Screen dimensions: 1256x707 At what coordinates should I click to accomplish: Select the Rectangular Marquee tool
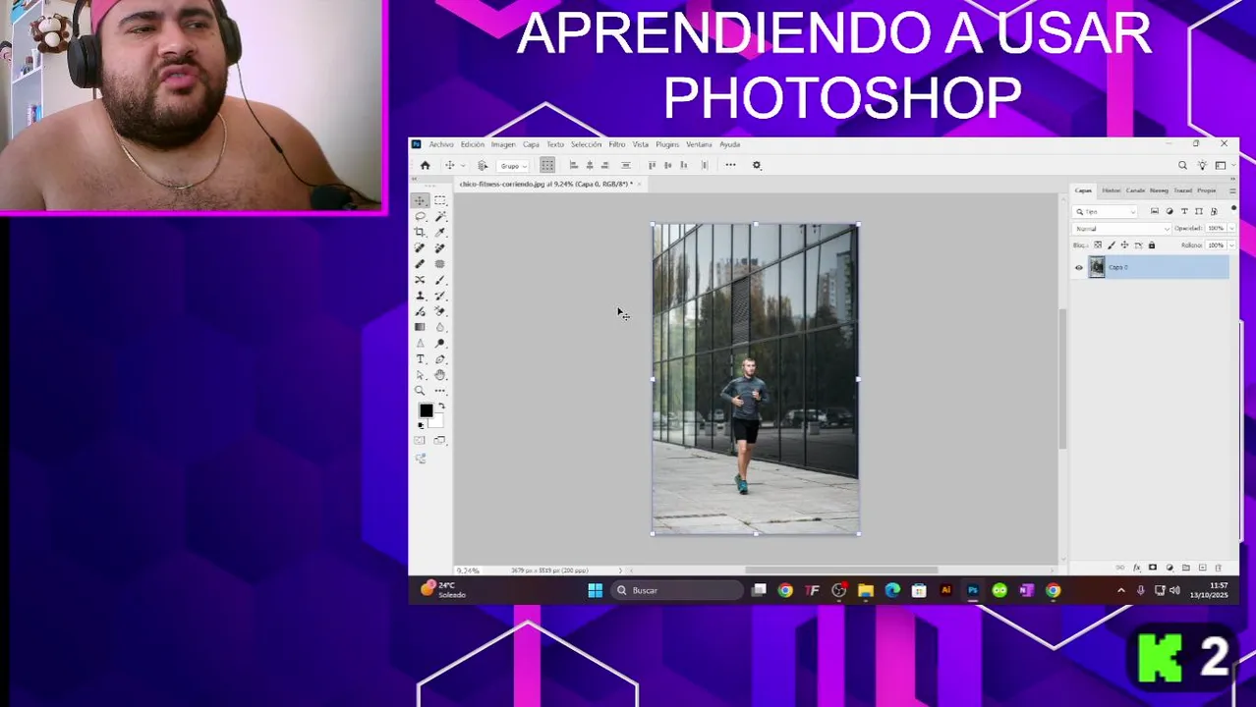coord(440,200)
